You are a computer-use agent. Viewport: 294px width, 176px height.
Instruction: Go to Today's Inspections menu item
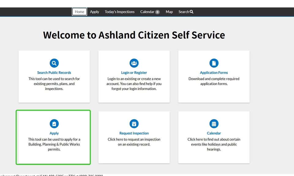(120, 12)
